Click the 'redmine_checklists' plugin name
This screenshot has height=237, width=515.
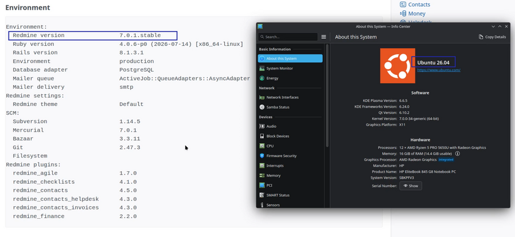point(43,182)
